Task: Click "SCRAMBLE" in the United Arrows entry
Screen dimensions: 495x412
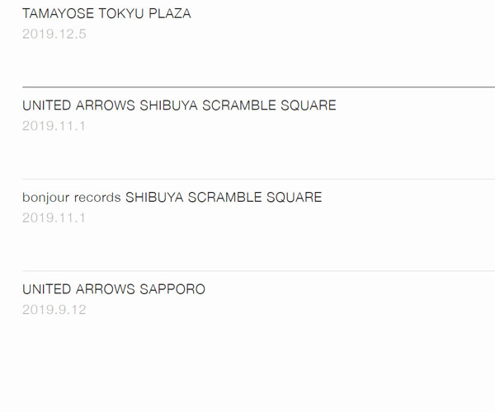Action: pyautogui.click(x=240, y=105)
